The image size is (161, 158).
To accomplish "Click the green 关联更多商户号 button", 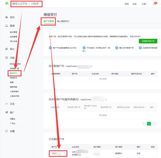I will pyautogui.click(x=148, y=41).
